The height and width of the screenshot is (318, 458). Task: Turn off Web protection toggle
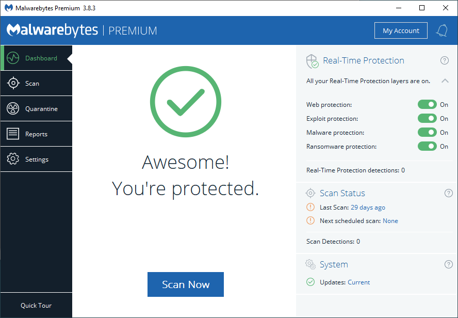click(427, 105)
